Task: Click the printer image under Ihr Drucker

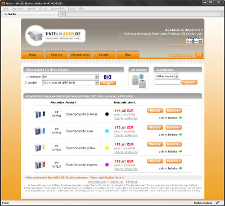Action: pyautogui.click(x=138, y=81)
